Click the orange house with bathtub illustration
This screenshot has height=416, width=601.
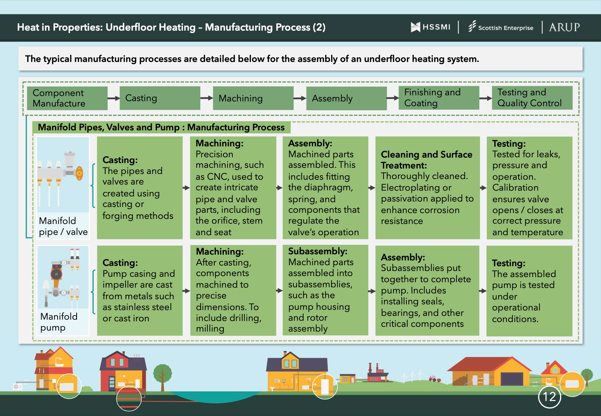tap(54, 369)
